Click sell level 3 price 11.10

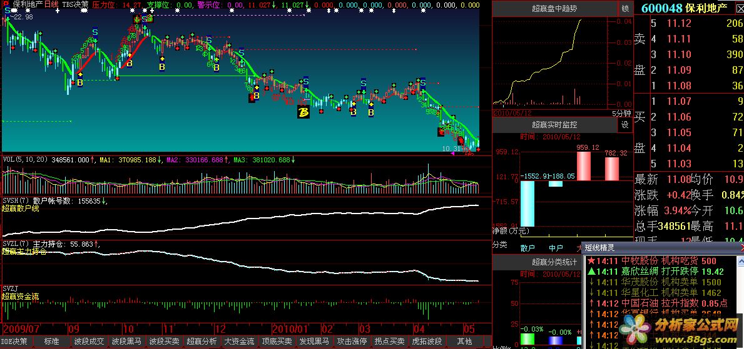[x=678, y=54]
